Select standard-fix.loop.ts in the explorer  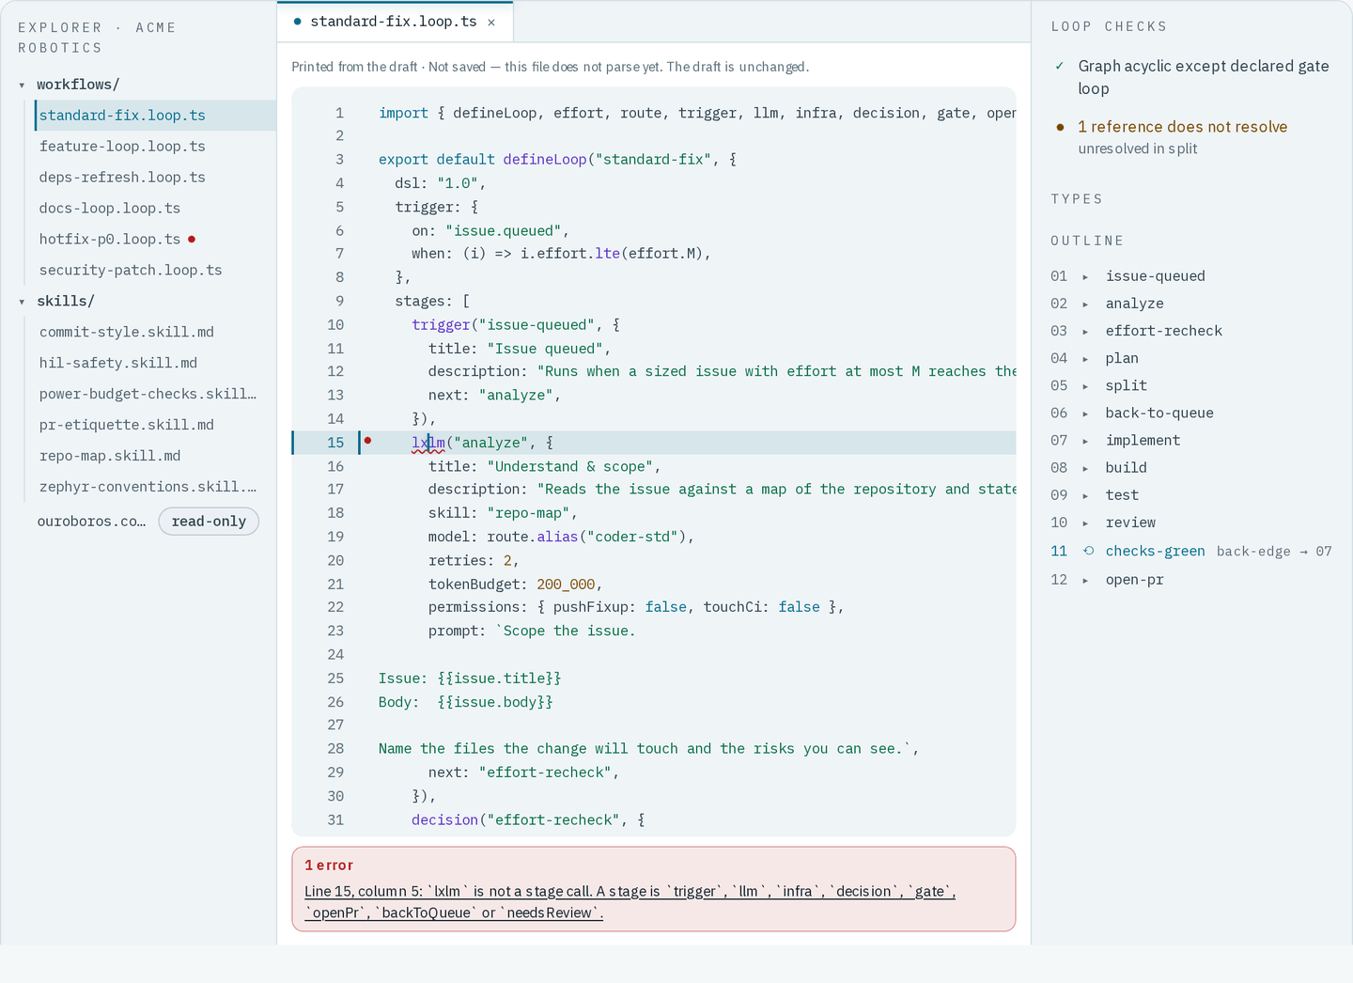coord(155,115)
